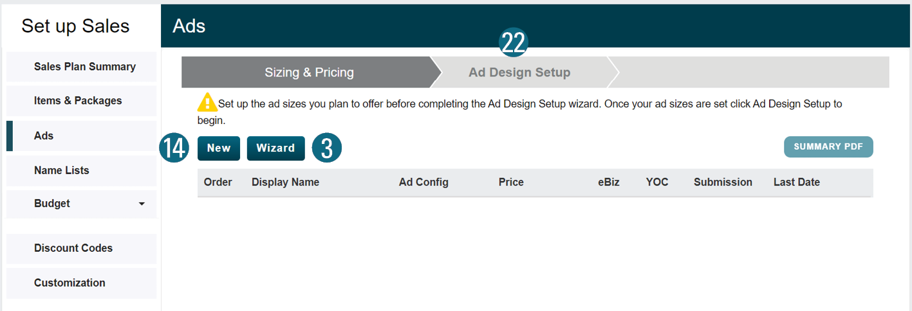The height and width of the screenshot is (311, 912).
Task: Open the Name Lists page
Action: [x=62, y=170]
